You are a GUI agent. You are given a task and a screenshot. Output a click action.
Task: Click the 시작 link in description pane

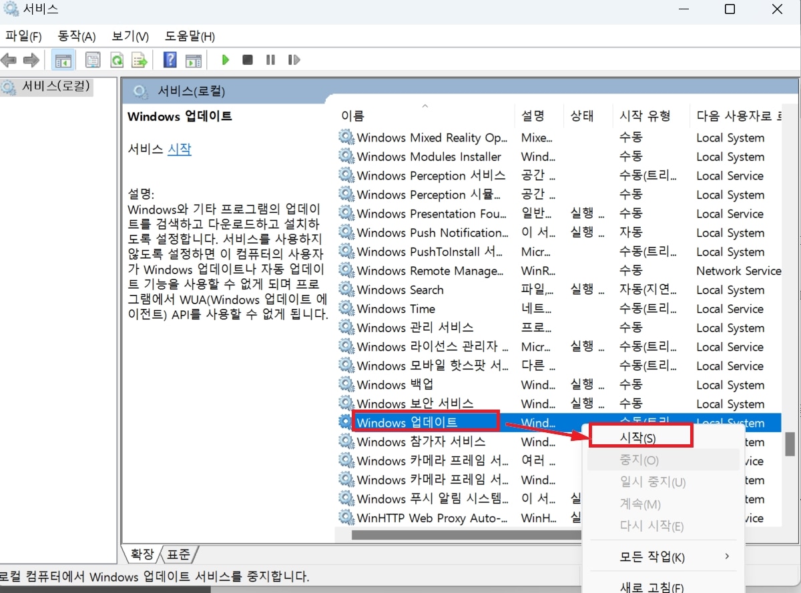click(180, 149)
